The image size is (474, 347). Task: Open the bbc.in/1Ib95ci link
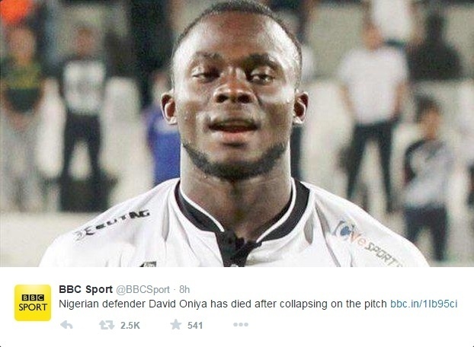[424, 304]
